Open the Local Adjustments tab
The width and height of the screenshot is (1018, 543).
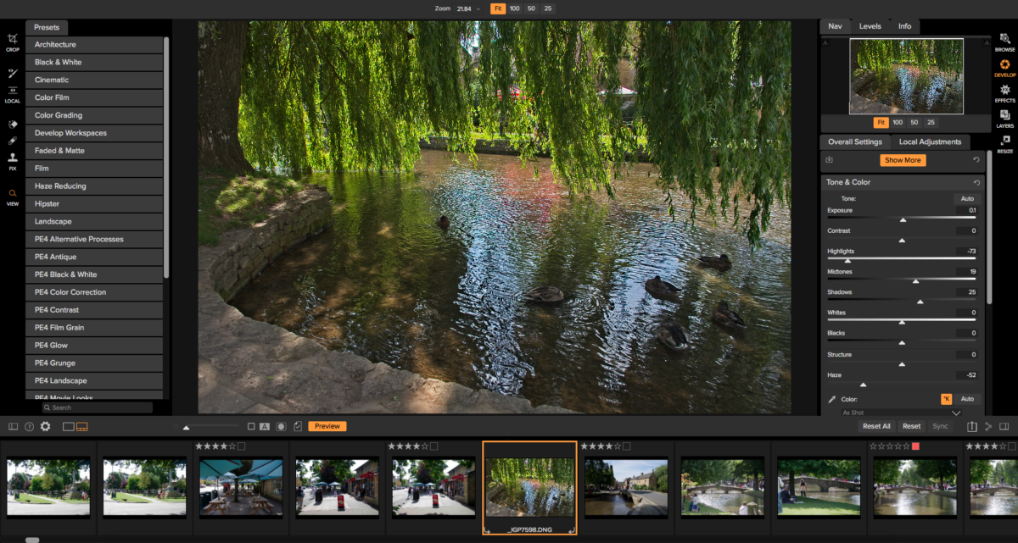coord(930,141)
